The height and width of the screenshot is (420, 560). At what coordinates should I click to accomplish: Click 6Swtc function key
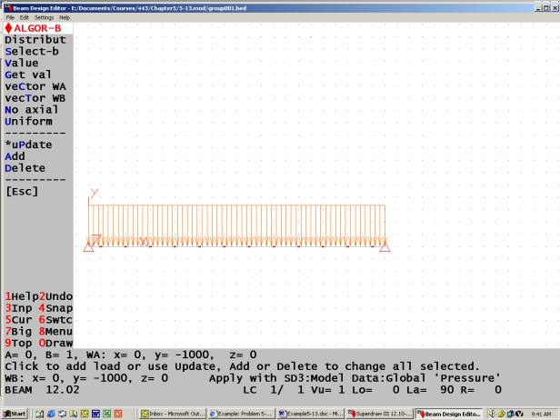(55, 320)
